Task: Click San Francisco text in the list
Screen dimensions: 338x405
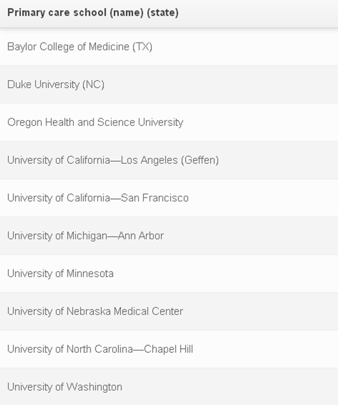Action: click(155, 198)
